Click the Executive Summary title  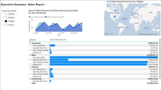coord(14,4)
